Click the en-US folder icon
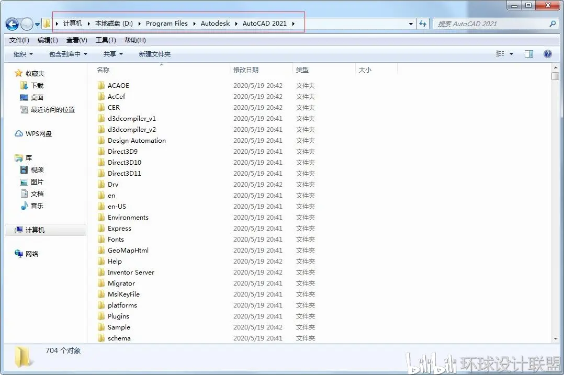 pos(101,207)
